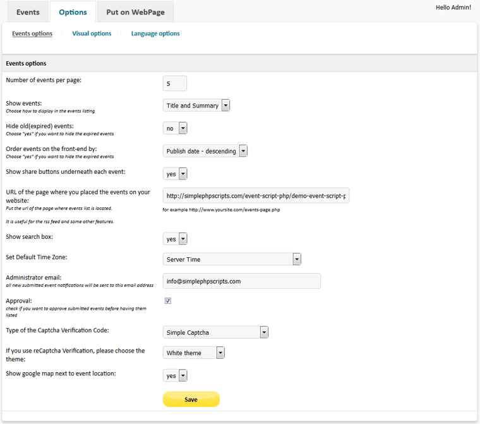Expand the Order events on front-end dropdown

205,151
